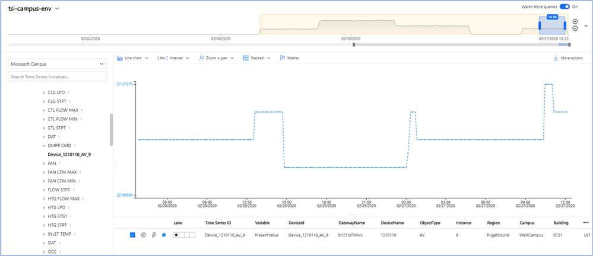Collapse the DMPR CMD tree node
The width and height of the screenshot is (593, 256).
[x=43, y=145]
